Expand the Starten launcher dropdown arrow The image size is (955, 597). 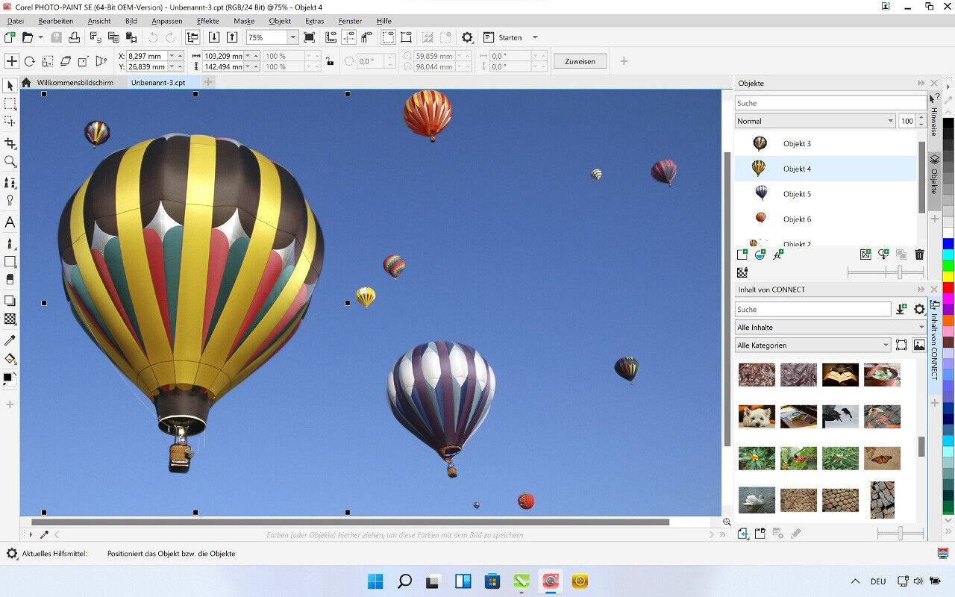pos(535,37)
